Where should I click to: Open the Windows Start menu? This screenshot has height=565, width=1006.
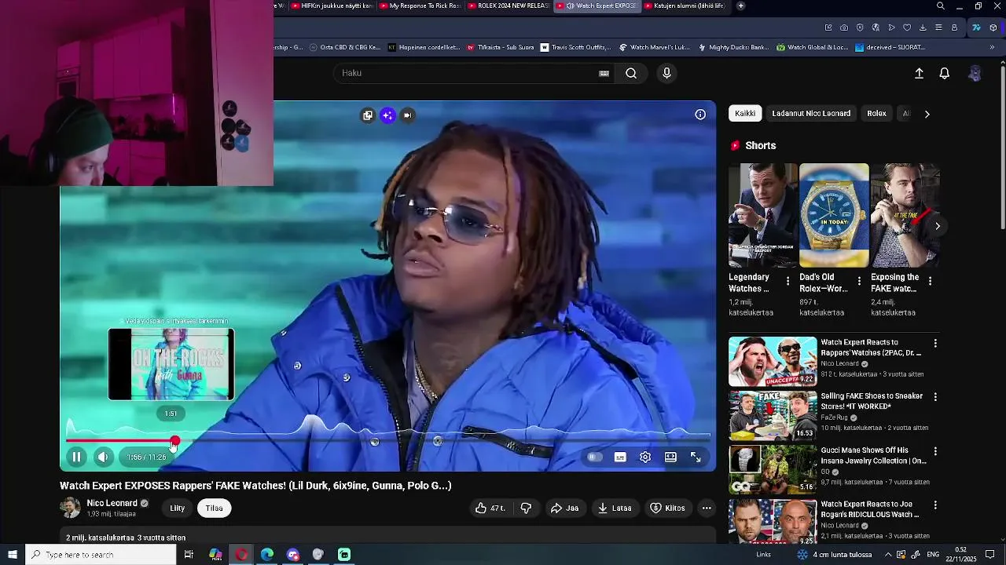13,555
